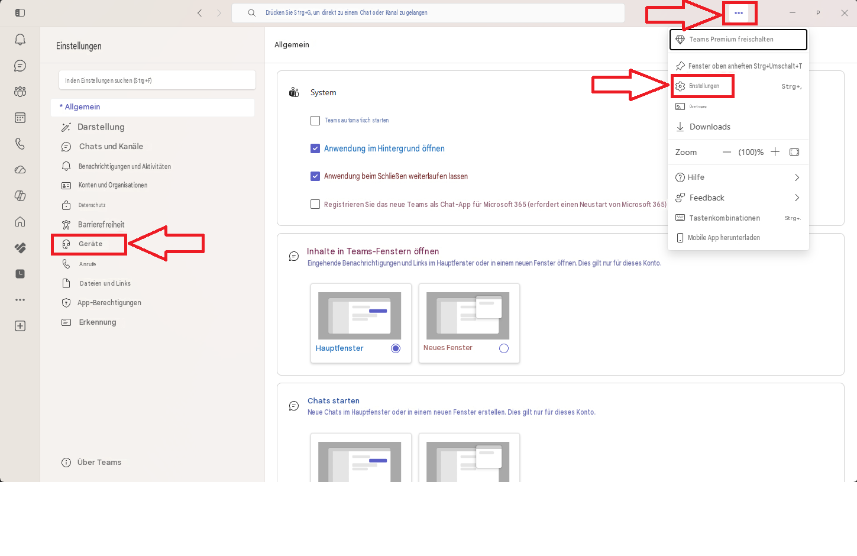Pin window with Fenster oben anheften
This screenshot has height=556, width=857.
[738, 66]
